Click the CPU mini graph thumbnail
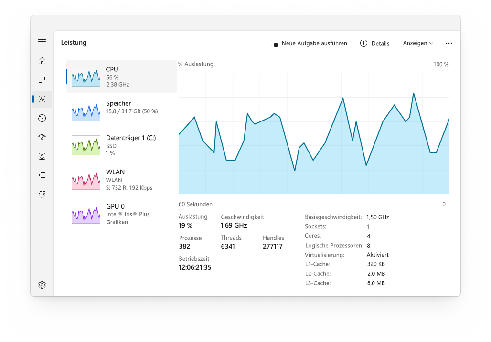 point(86,77)
